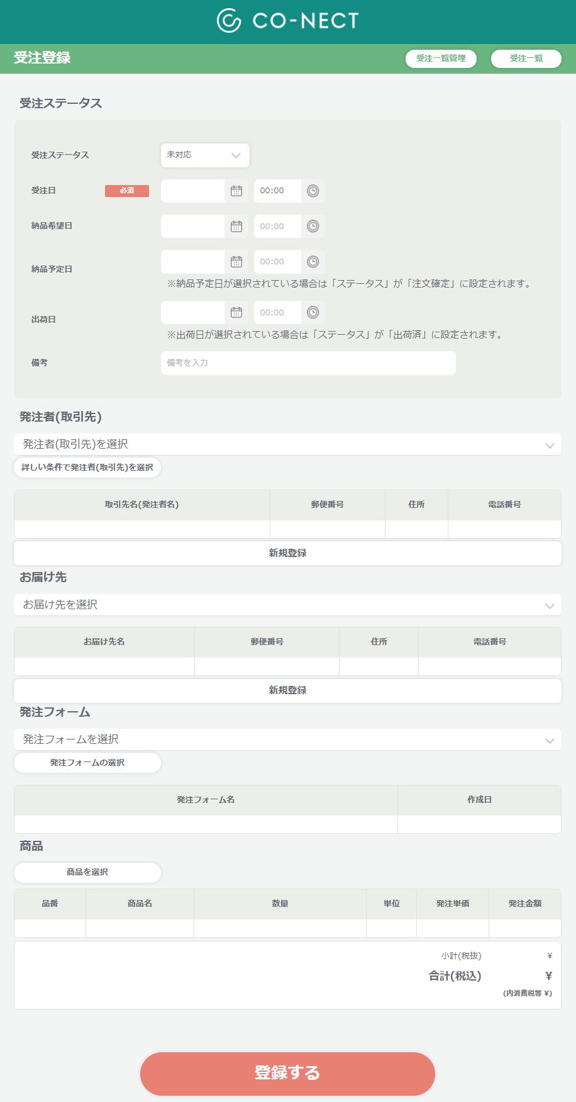The width and height of the screenshot is (576, 1102).
Task: Click 新規登録 under the 発注者 table
Action: coord(287,553)
